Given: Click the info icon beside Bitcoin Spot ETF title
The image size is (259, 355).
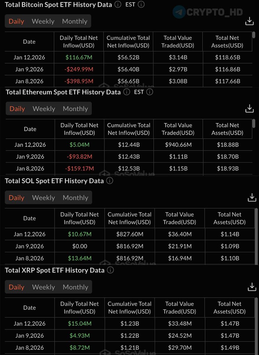Looking at the screenshot, I should click(118, 4).
